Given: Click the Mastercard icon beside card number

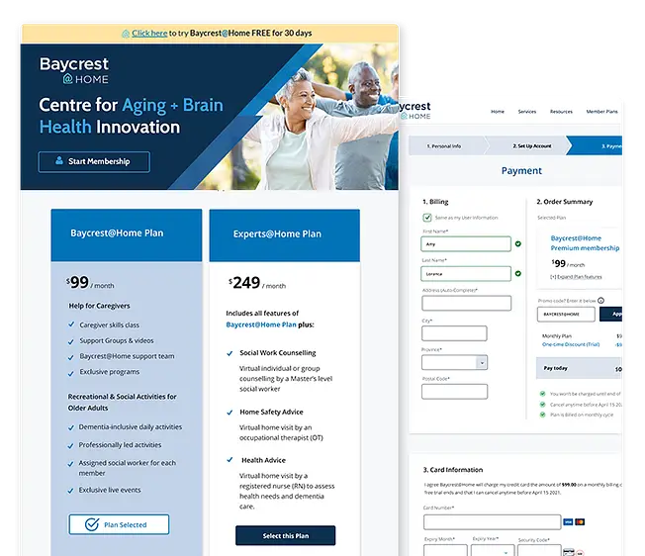Looking at the screenshot, I should (581, 521).
